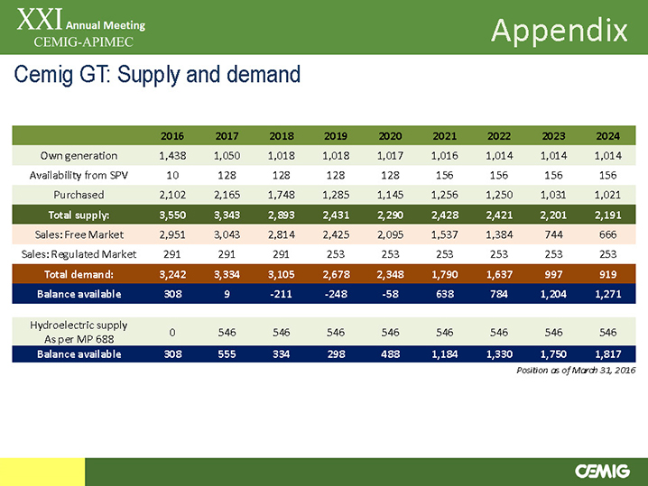Click the 'Availability from SPV' row label
This screenshot has height=486, width=648.
point(79,175)
